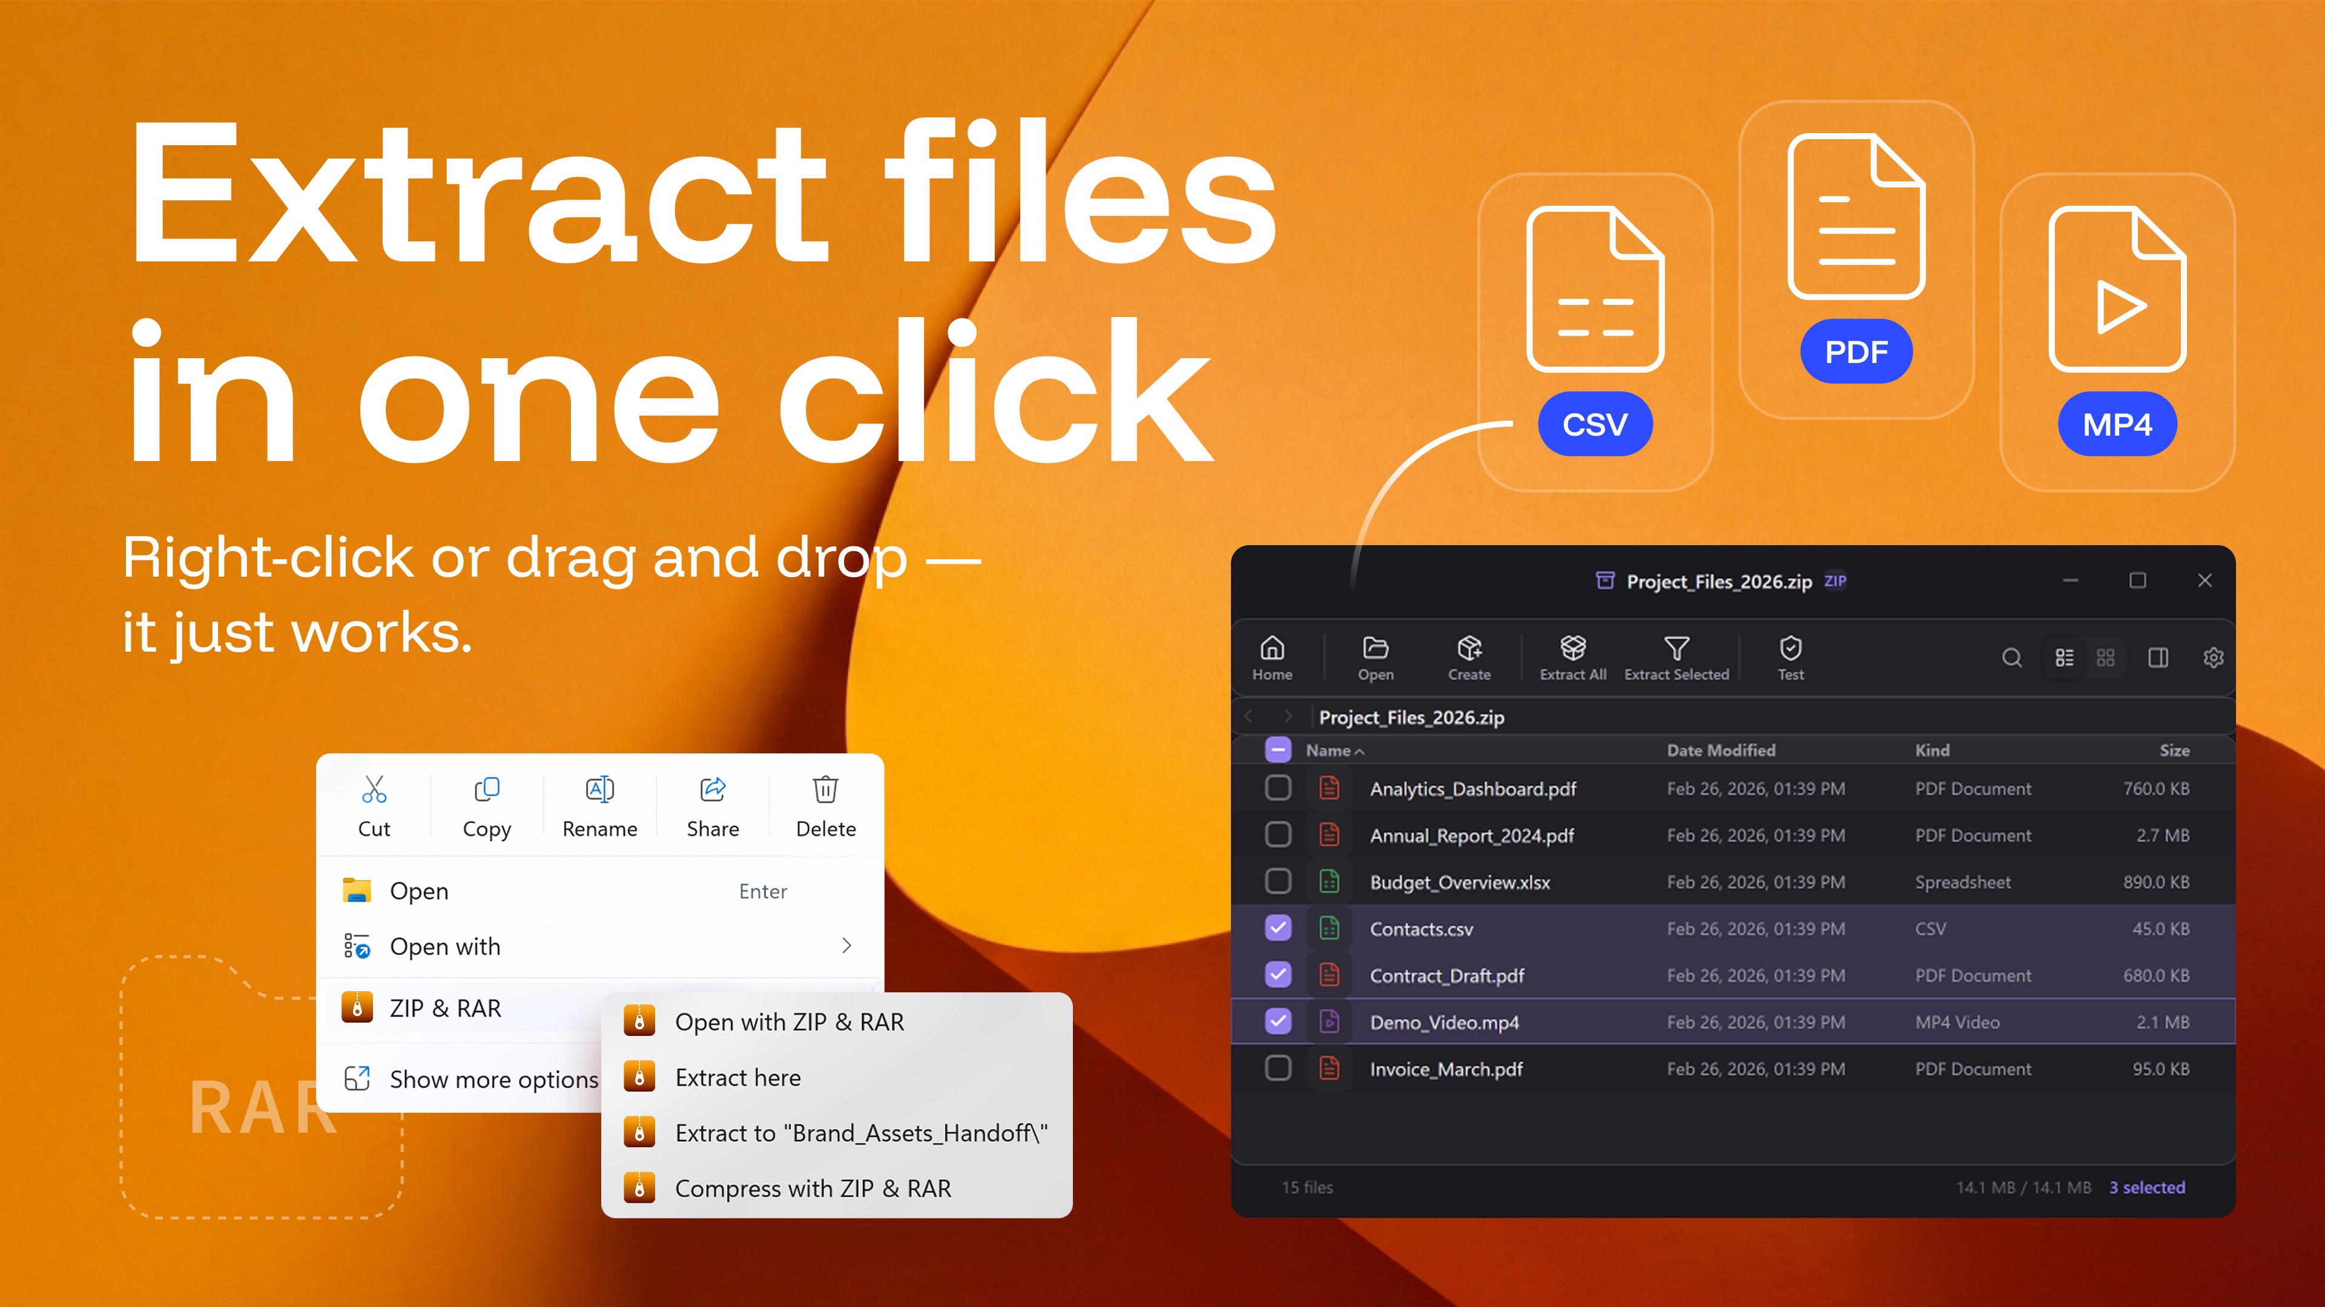Switch to list view icon
Screen dimensions: 2325x1307
(x=2064, y=658)
